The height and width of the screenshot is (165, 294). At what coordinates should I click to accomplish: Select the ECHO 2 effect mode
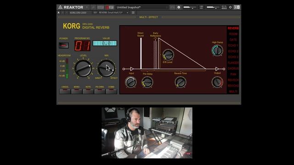point(233,51)
